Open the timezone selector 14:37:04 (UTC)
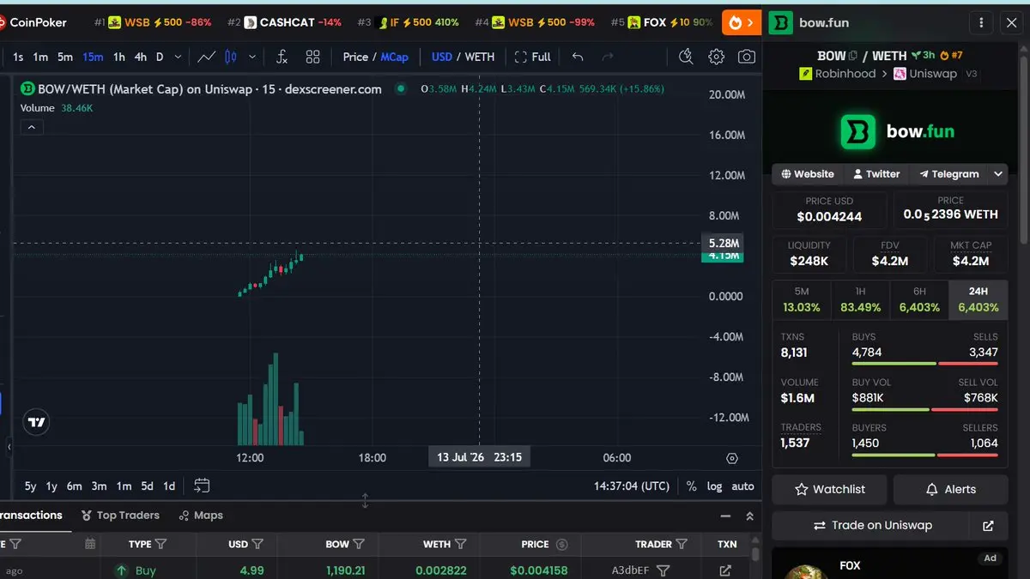The width and height of the screenshot is (1030, 579). [x=632, y=486]
